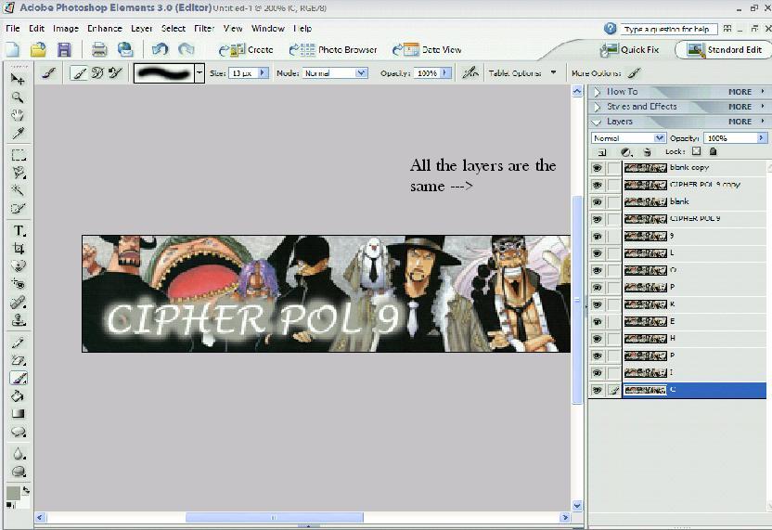Open the Photo Browser
772x530 pixels.
click(x=333, y=50)
